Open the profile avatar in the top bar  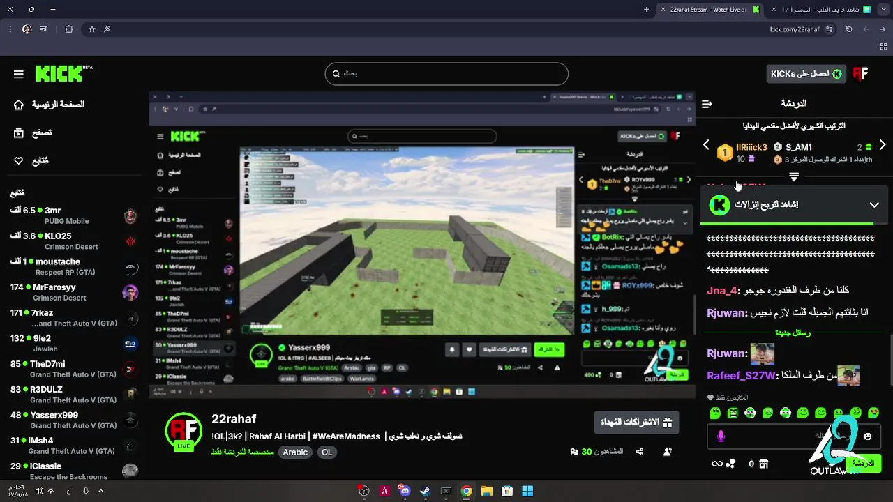tap(861, 74)
